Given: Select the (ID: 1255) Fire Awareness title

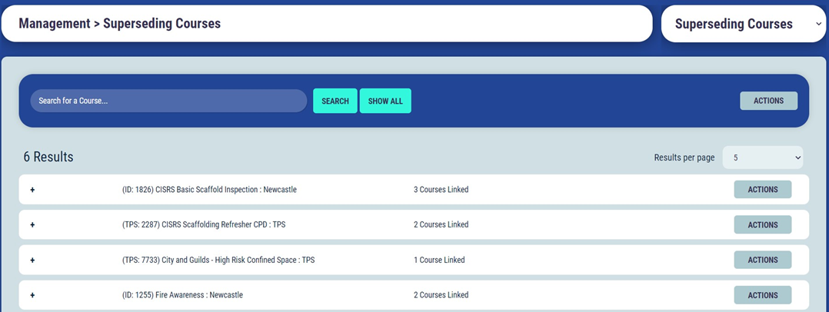Looking at the screenshot, I should [x=183, y=295].
